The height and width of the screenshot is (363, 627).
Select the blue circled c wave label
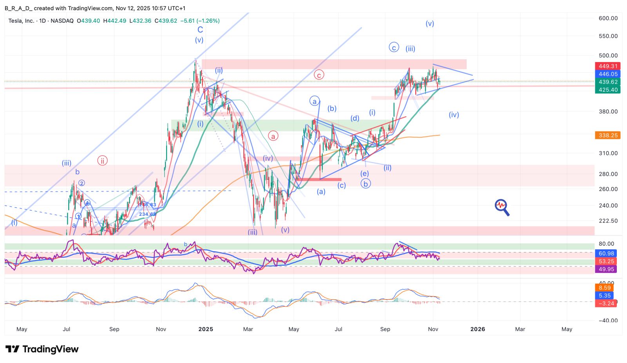(x=394, y=47)
